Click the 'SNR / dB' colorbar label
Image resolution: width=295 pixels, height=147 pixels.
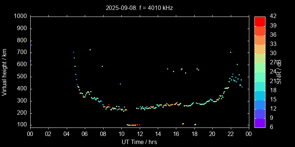(x=279, y=72)
